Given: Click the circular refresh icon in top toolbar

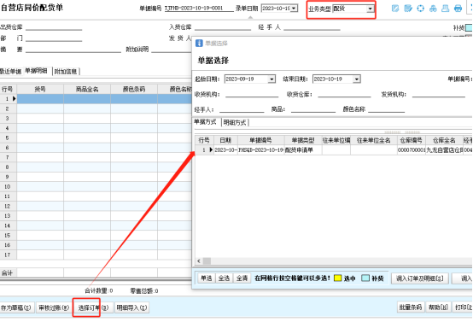Looking at the screenshot, I should (x=421, y=9).
